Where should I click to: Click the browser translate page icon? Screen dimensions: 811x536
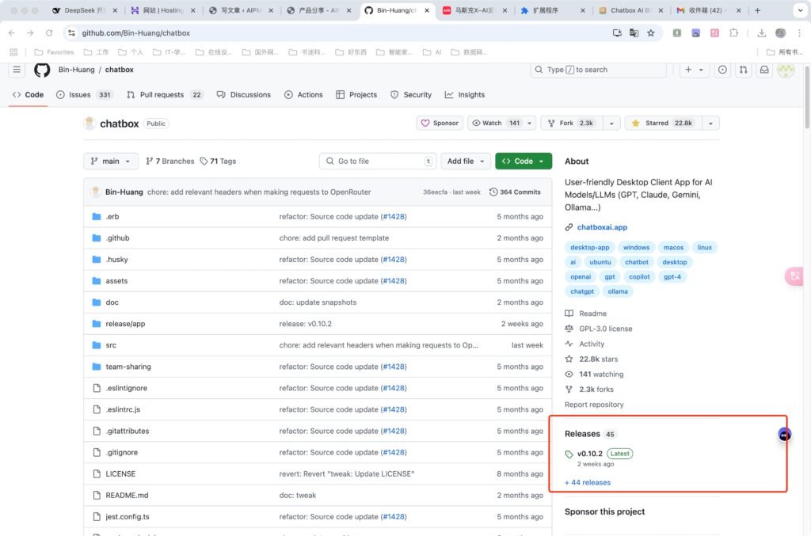pyautogui.click(x=634, y=33)
